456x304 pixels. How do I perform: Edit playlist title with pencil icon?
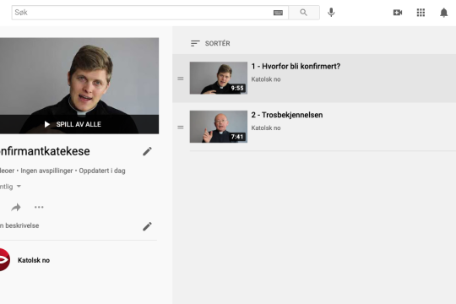click(147, 151)
